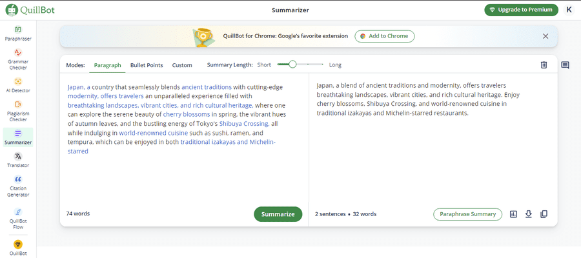Copy the summary to clipboard
The width and height of the screenshot is (581, 258).
544,214
